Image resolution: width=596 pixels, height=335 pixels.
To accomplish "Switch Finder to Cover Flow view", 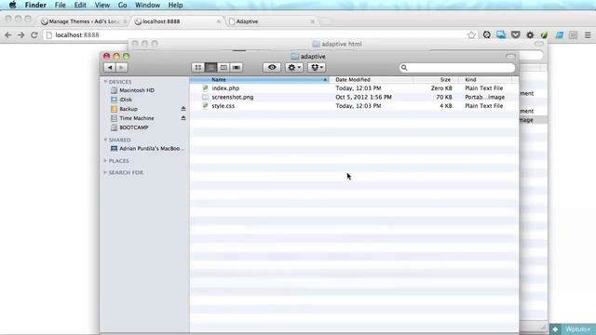I will click(x=236, y=67).
